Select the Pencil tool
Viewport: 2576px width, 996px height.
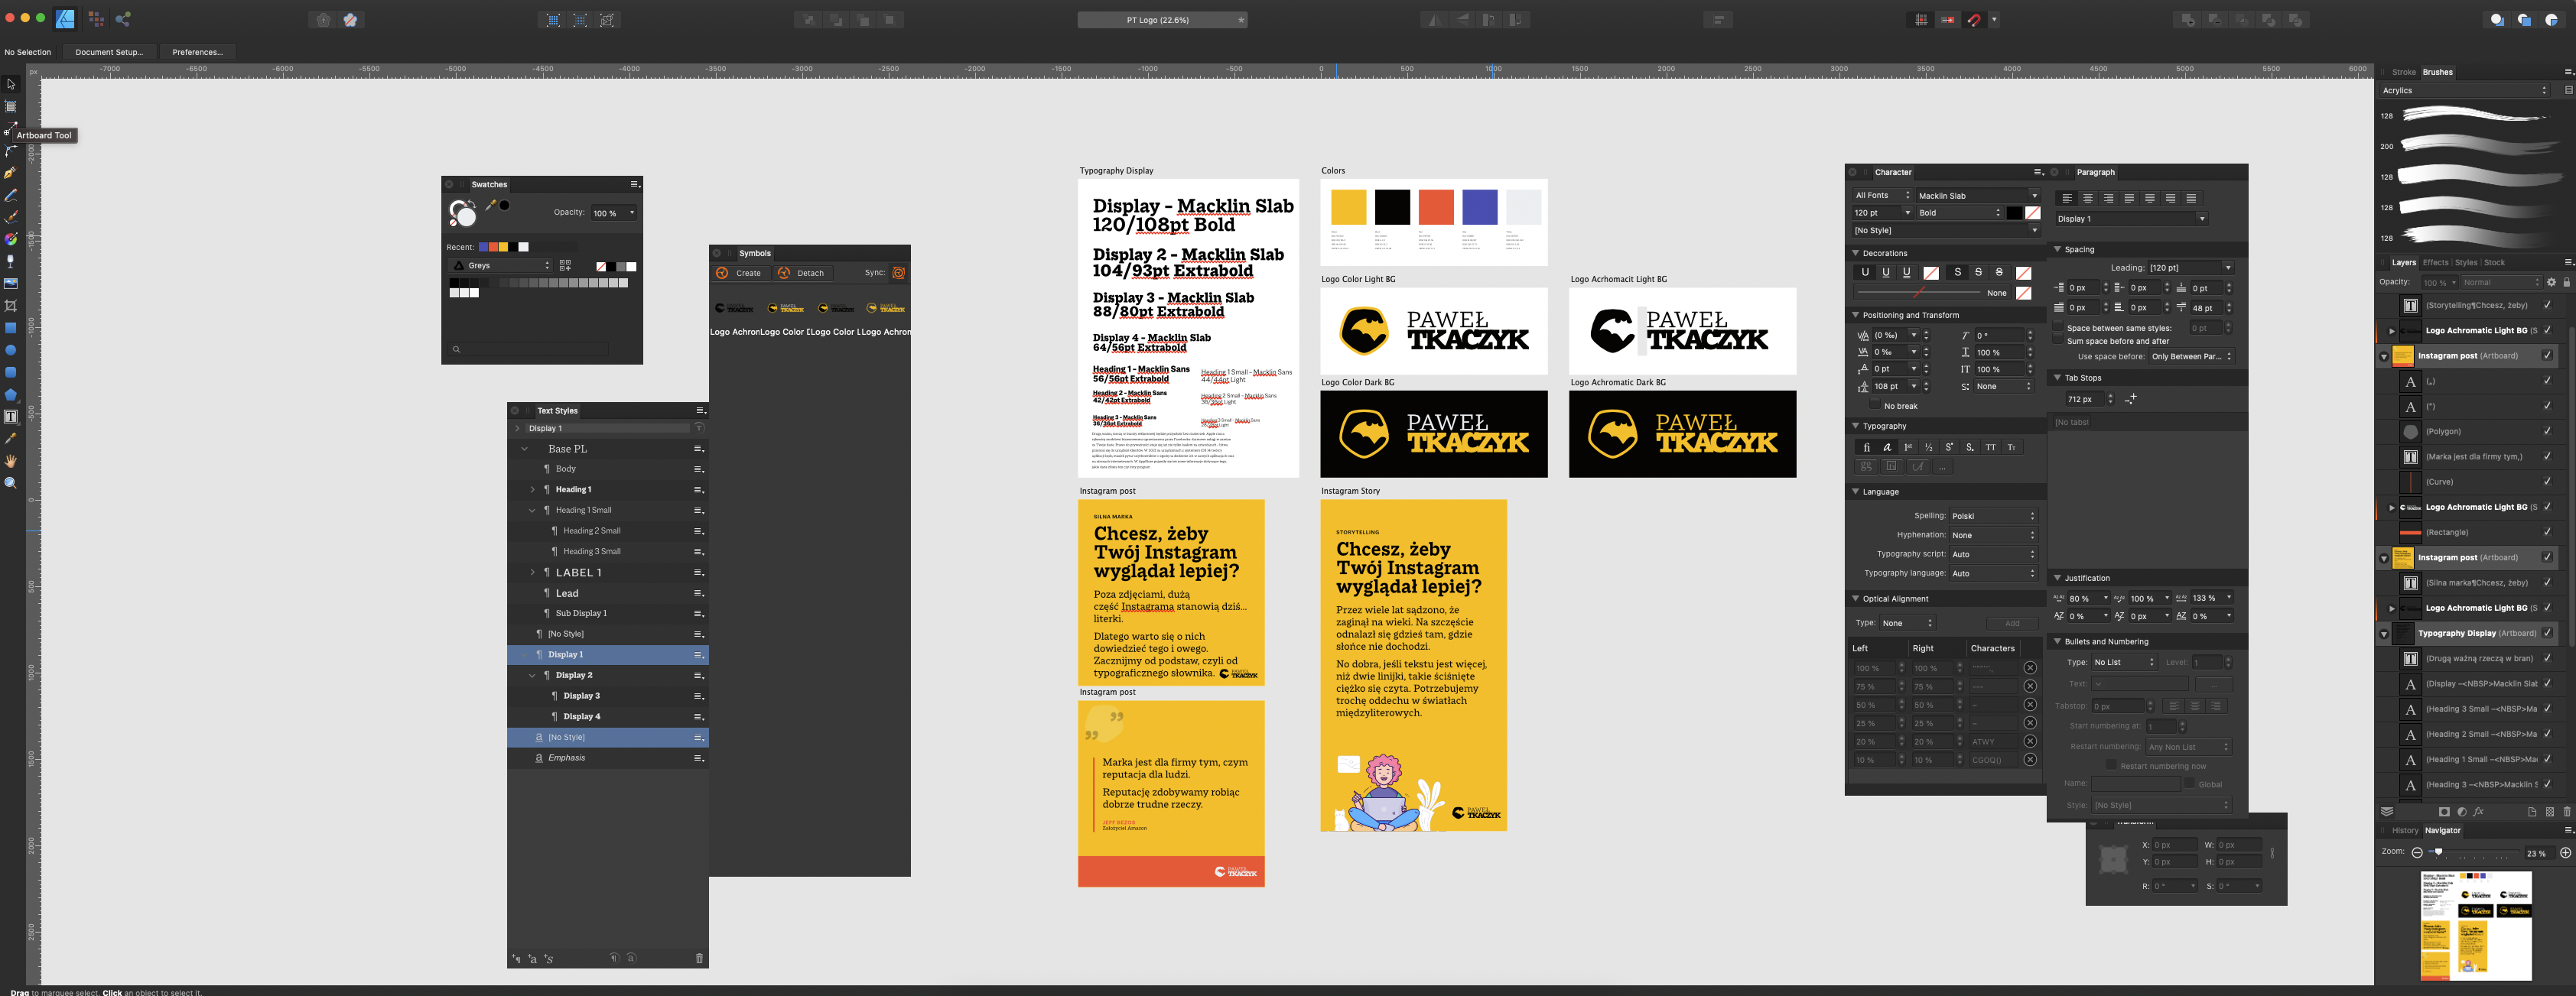pos(11,195)
